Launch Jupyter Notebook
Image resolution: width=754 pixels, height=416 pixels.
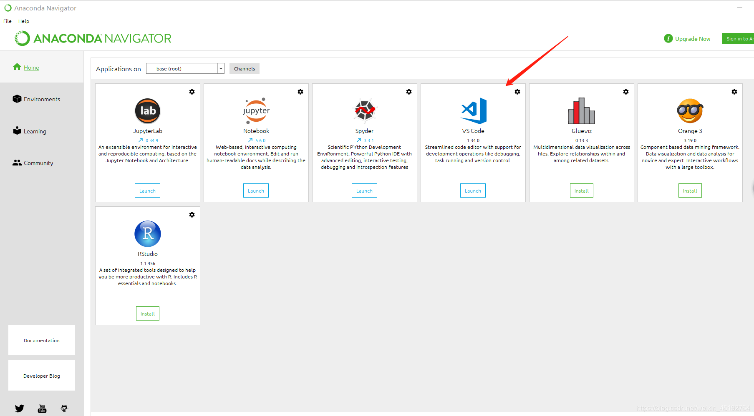point(256,190)
